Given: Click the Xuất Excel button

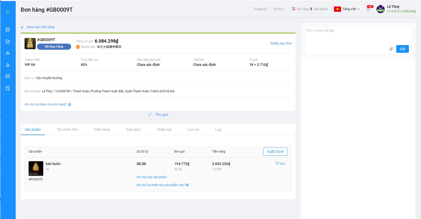Looking at the screenshot, I should pos(275,152).
